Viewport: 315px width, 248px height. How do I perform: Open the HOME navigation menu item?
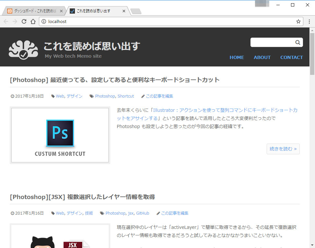coord(237,57)
